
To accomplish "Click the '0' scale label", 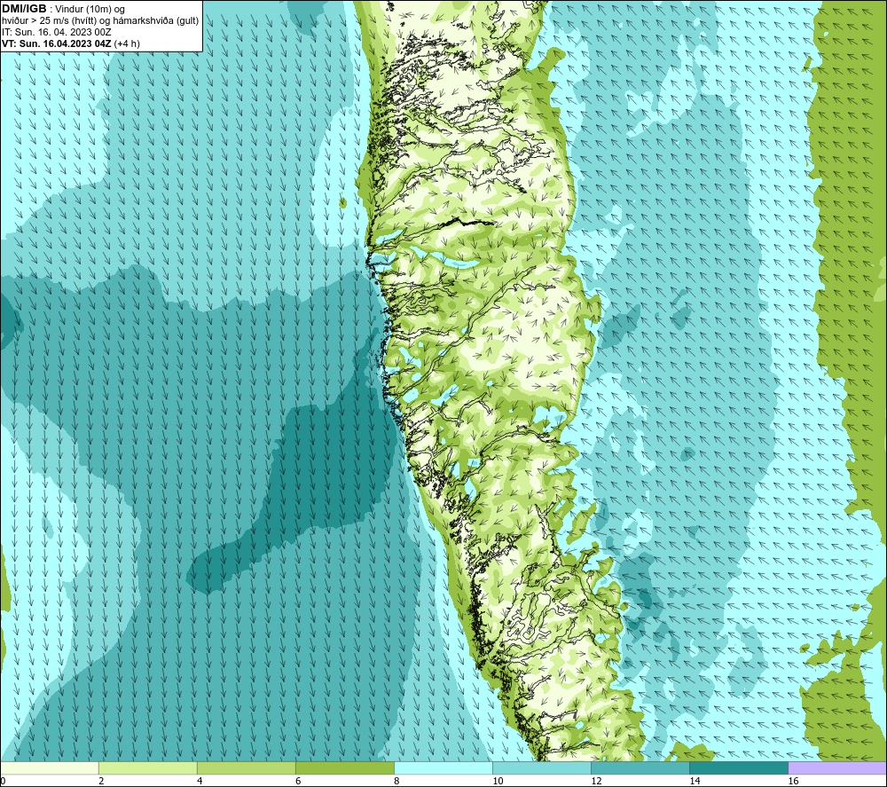I will tap(3, 781).
